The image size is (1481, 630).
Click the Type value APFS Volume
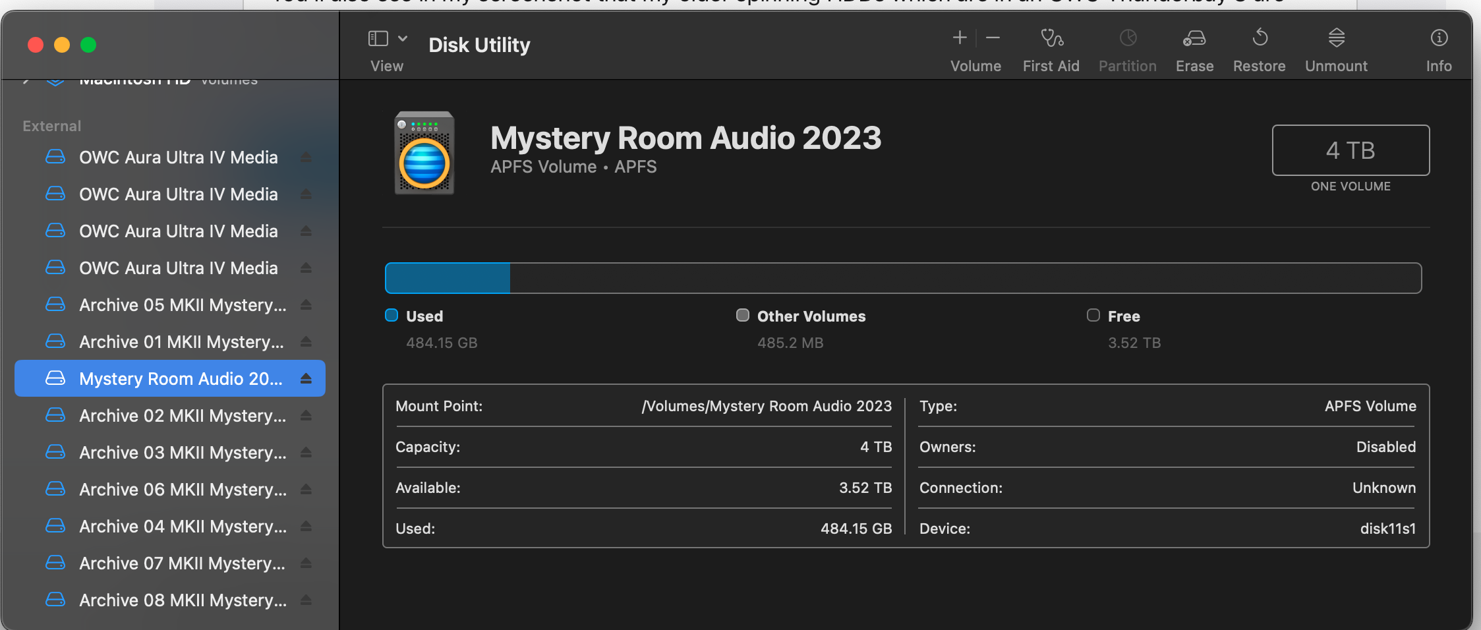click(1370, 406)
